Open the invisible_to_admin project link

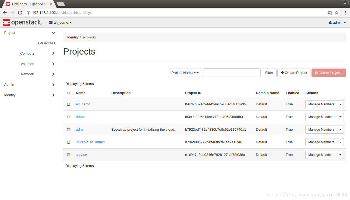tap(90, 142)
